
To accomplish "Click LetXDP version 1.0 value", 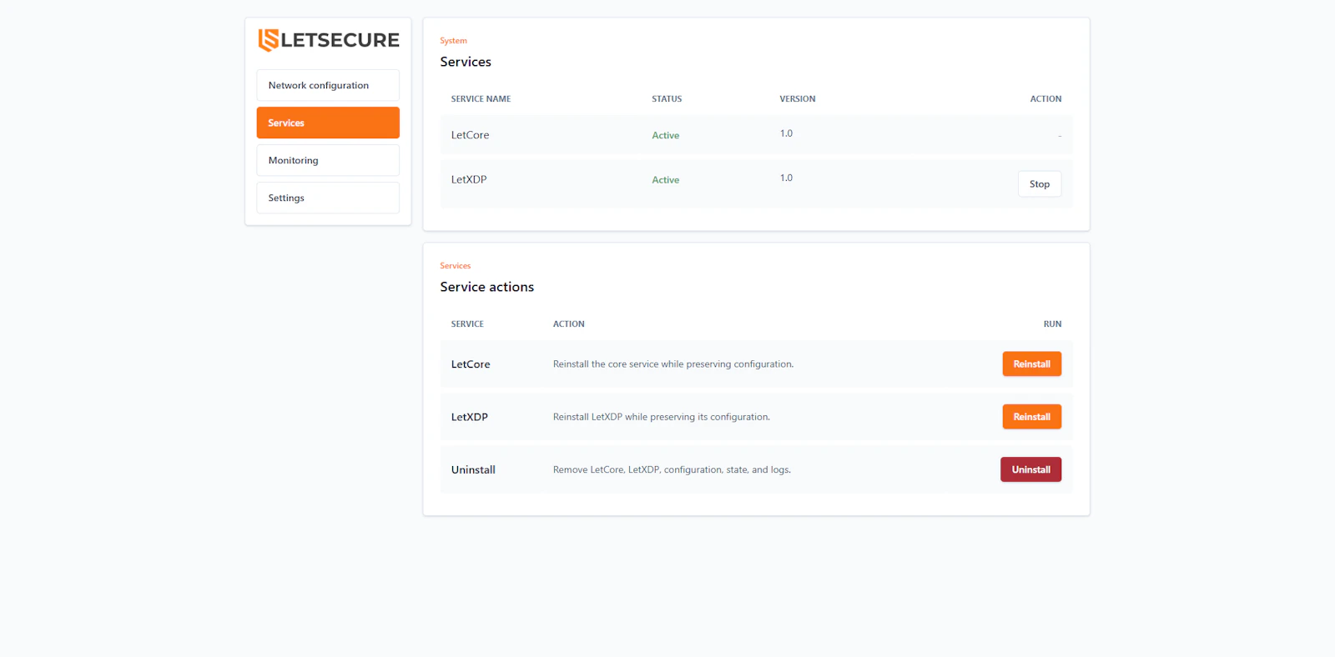I will (x=786, y=178).
